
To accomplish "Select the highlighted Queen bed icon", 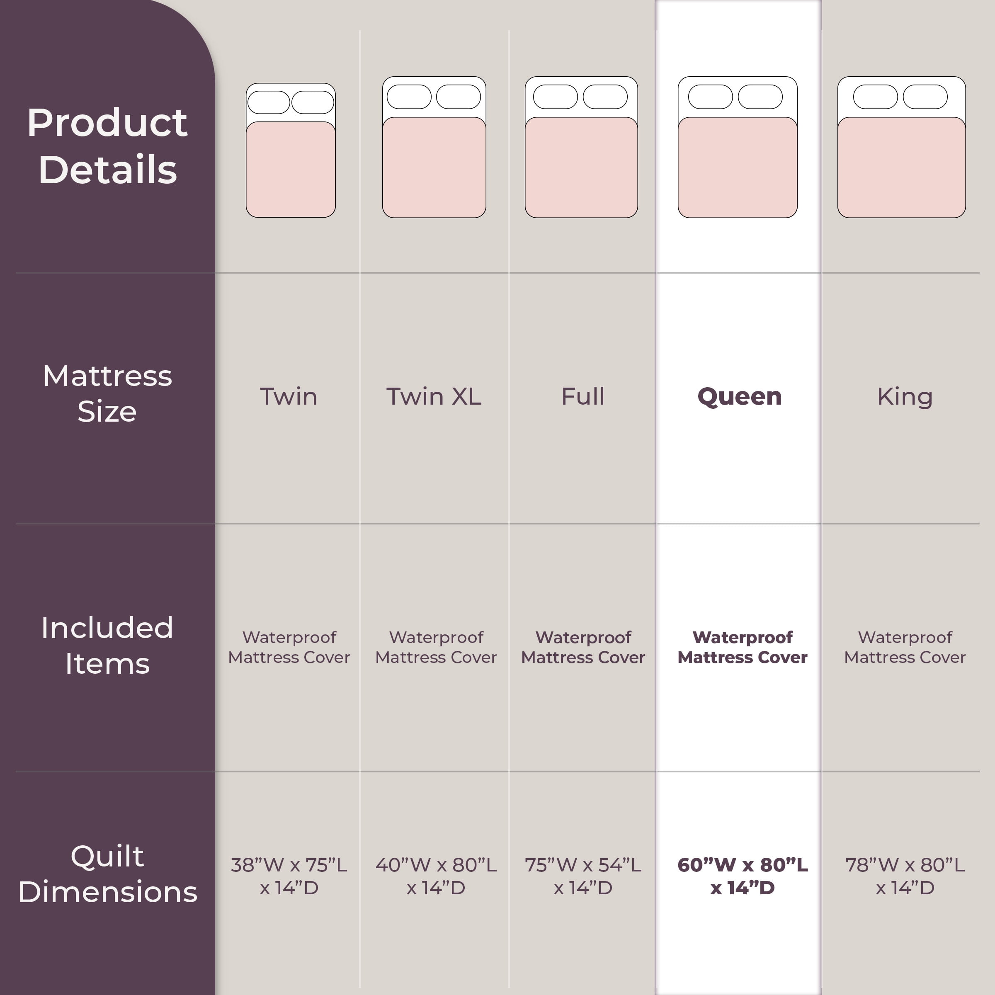I will 738,147.
